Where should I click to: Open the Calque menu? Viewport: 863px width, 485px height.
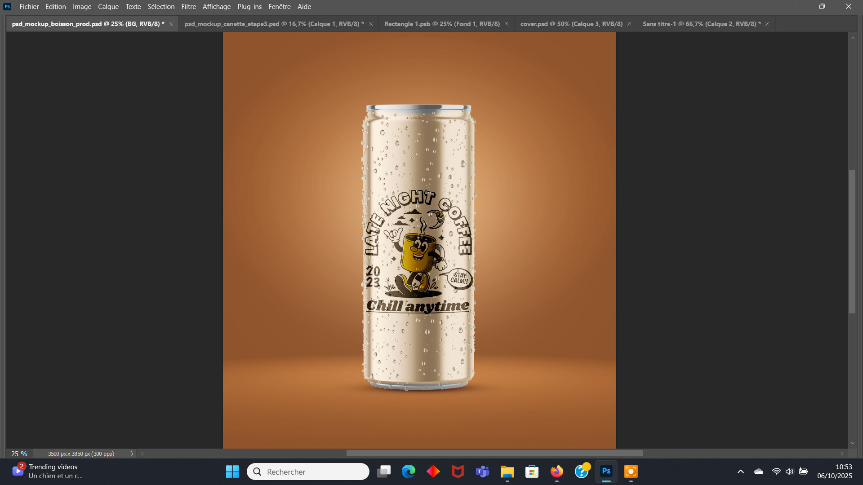pyautogui.click(x=108, y=7)
